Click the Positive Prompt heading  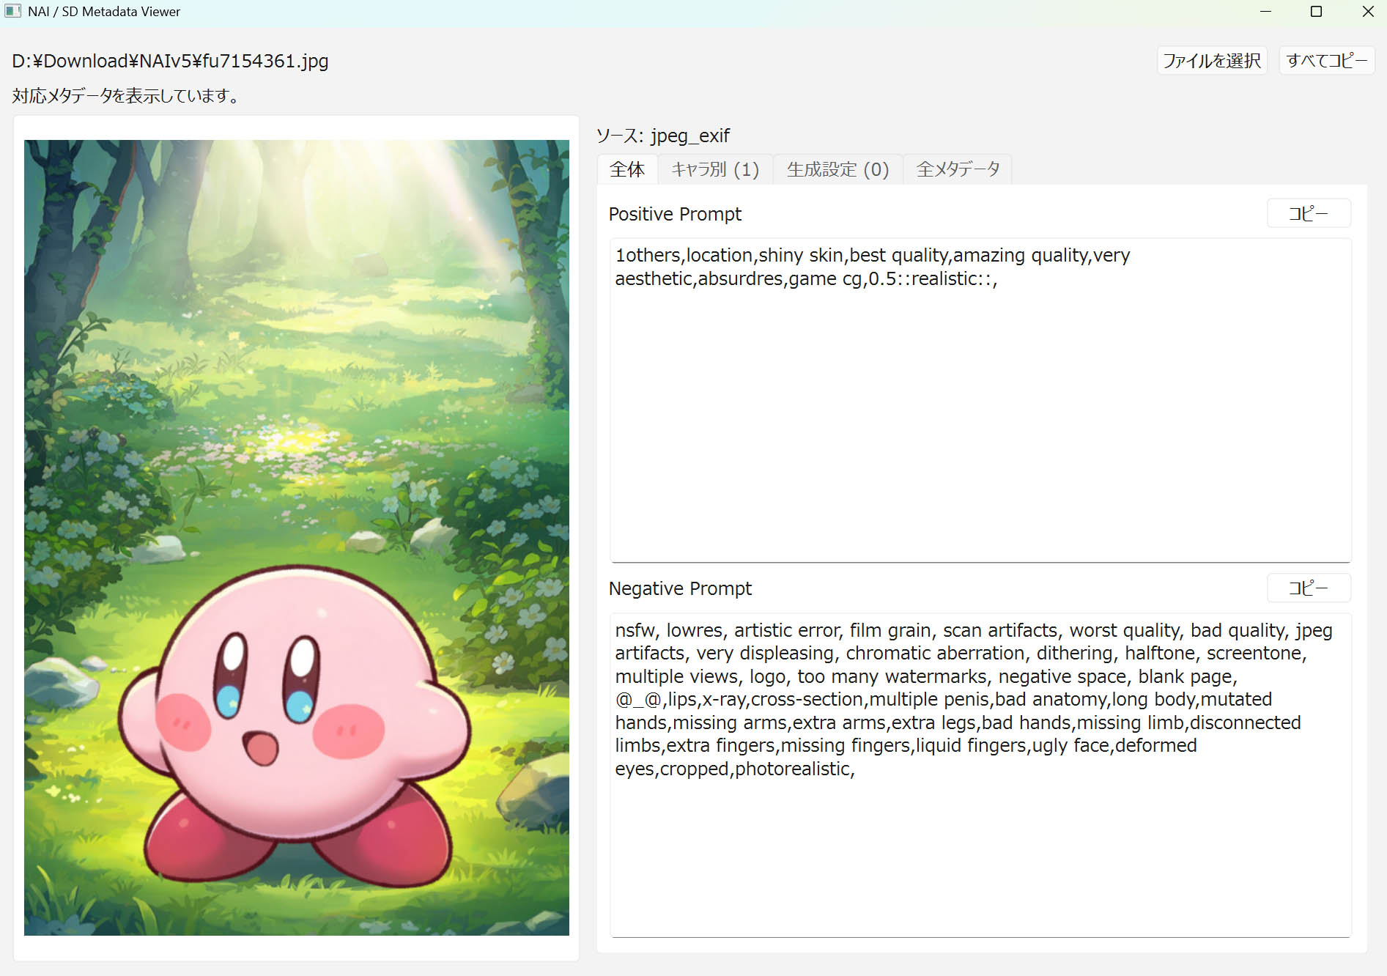coord(675,214)
